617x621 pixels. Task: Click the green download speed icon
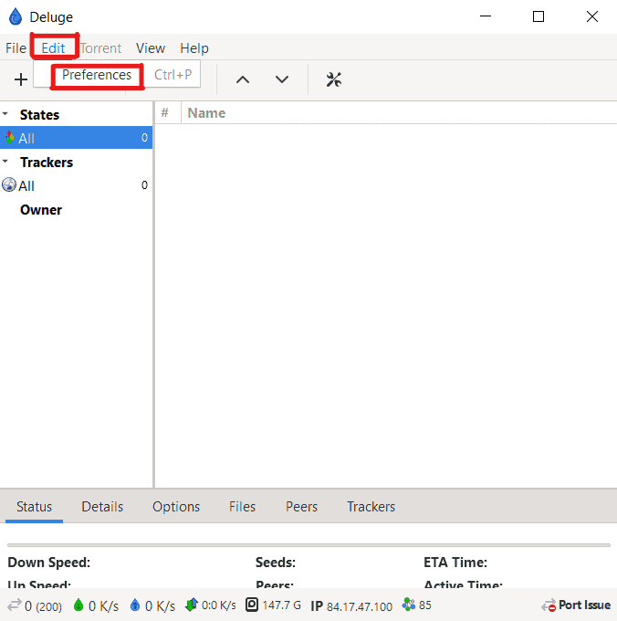(78, 605)
